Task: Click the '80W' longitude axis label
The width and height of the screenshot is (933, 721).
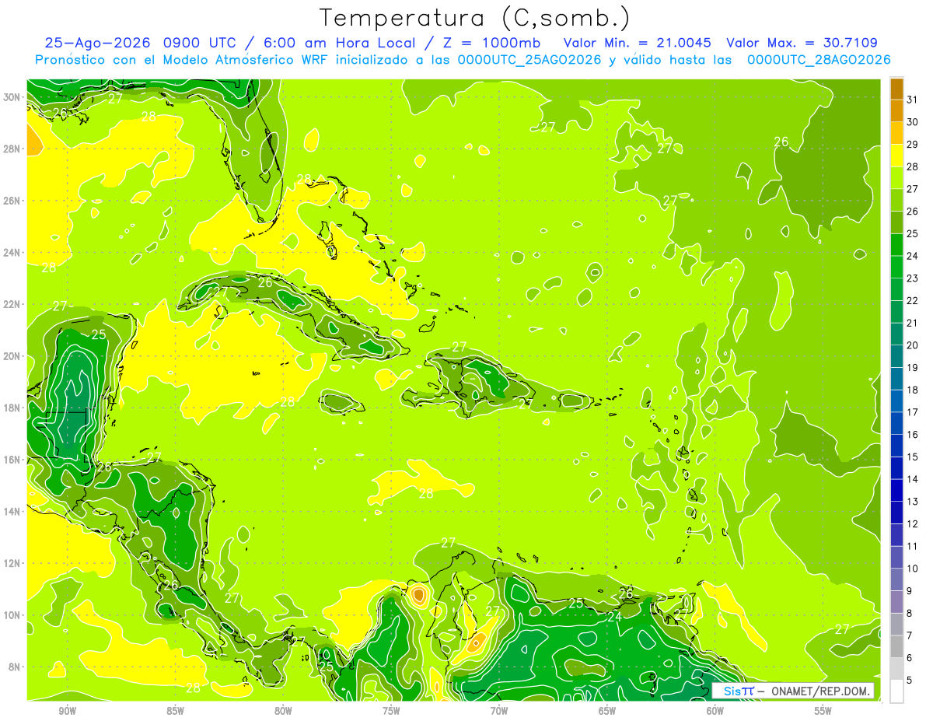Action: tap(283, 711)
